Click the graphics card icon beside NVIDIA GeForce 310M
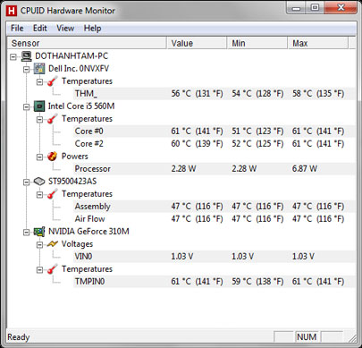 39,232
